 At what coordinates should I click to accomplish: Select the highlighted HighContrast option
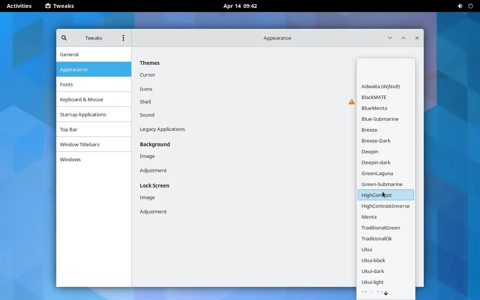(x=386, y=195)
